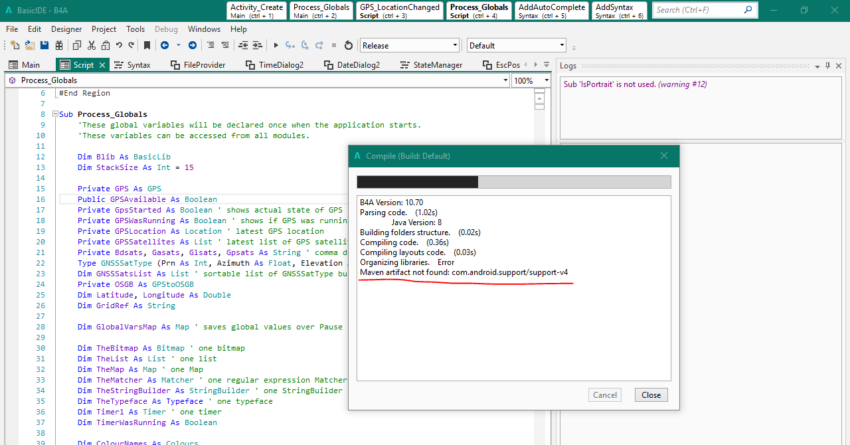Click Close button in Compile dialog
850x445 pixels.
click(651, 395)
